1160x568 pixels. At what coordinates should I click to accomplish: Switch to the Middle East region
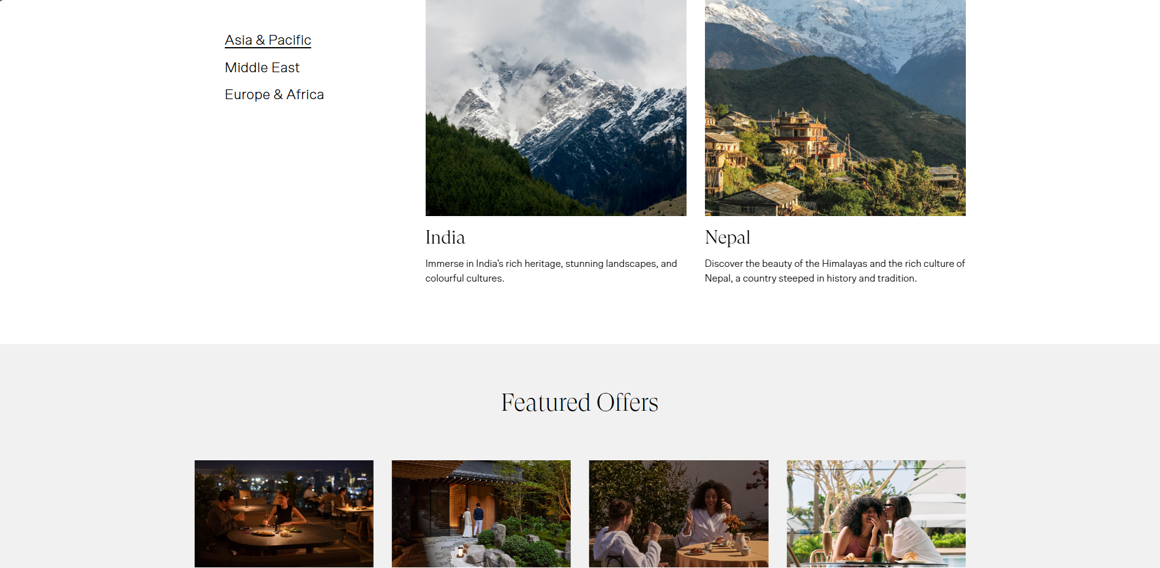(x=262, y=68)
